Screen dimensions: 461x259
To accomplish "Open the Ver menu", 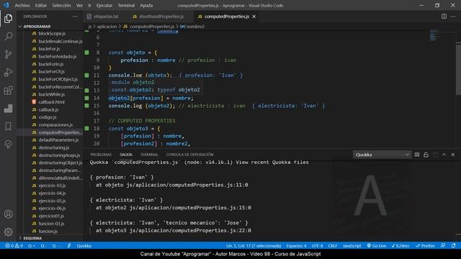I will point(79,5).
